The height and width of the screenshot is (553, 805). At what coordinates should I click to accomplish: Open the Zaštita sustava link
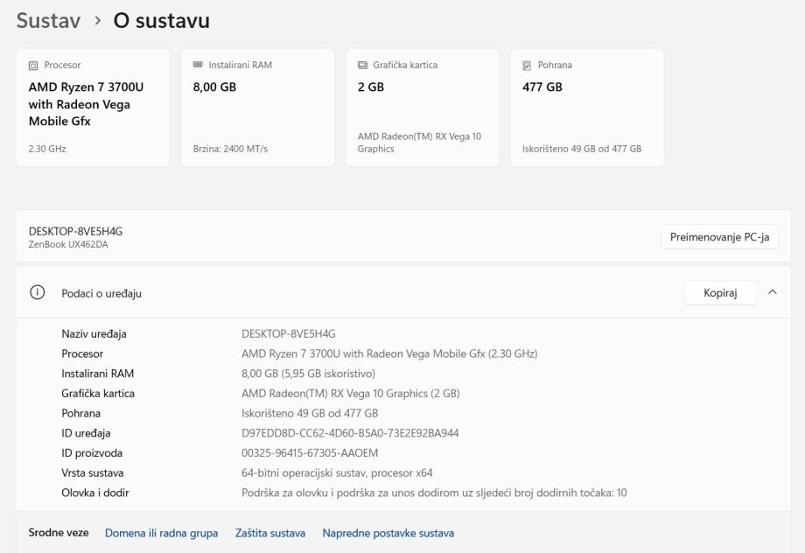point(269,533)
